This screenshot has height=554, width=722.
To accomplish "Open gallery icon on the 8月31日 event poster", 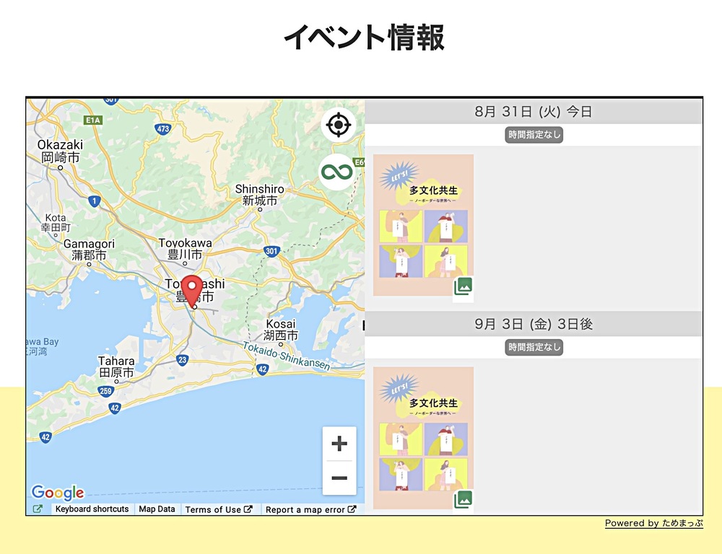I will [x=464, y=286].
